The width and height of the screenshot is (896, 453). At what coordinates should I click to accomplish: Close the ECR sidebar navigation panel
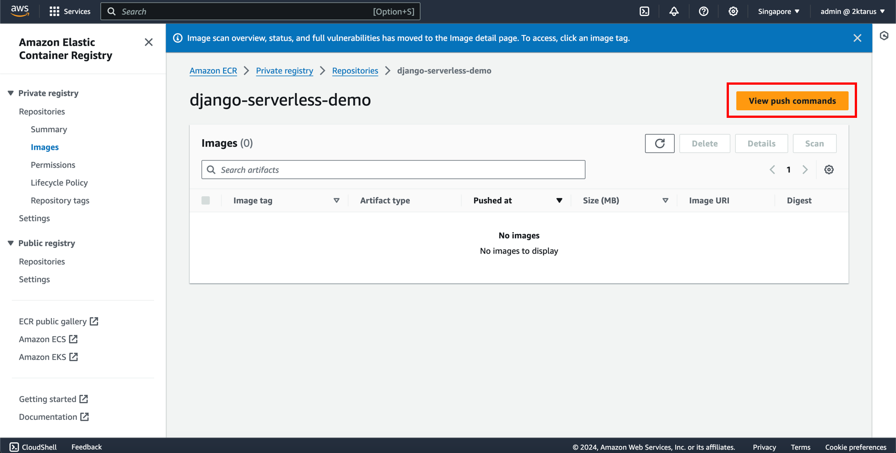coord(149,42)
